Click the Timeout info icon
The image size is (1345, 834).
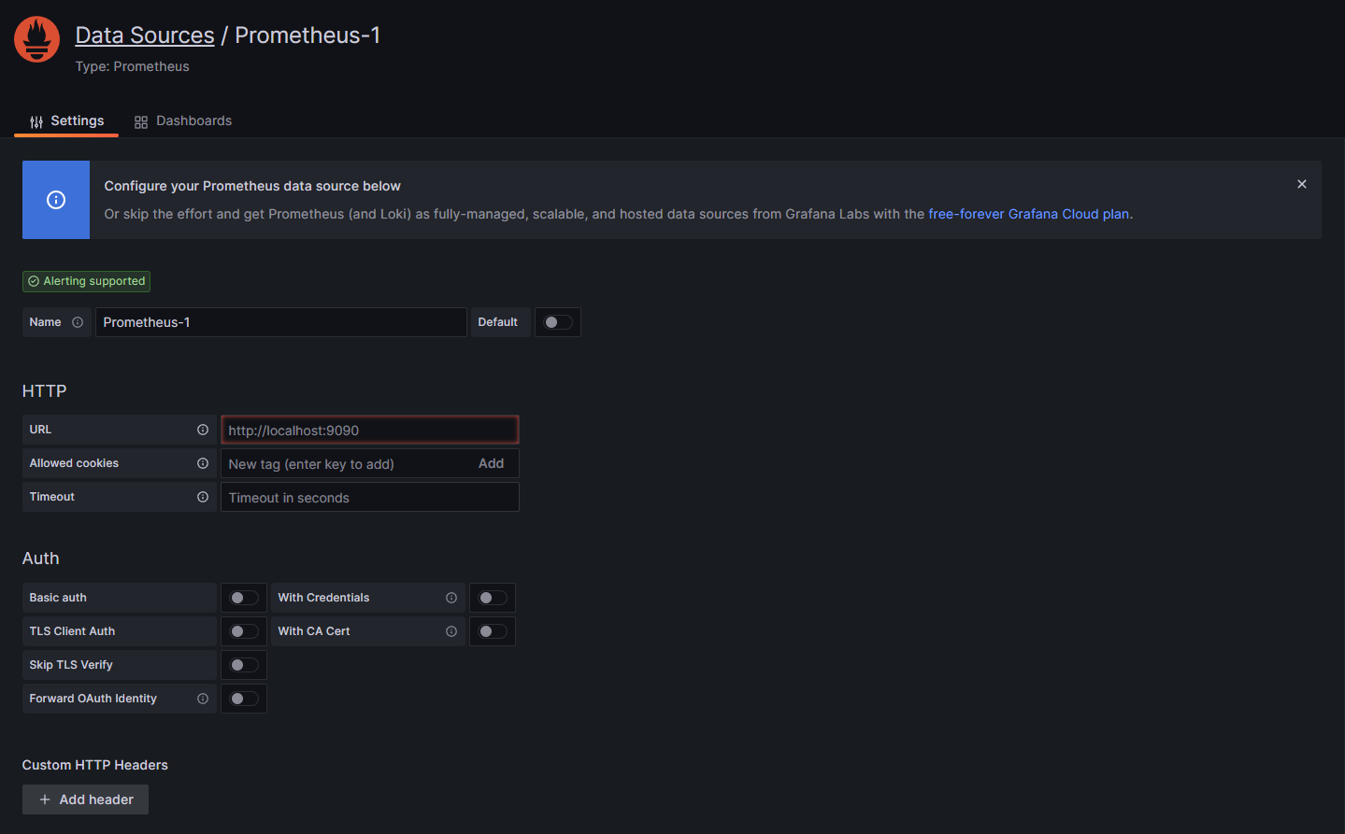[203, 497]
